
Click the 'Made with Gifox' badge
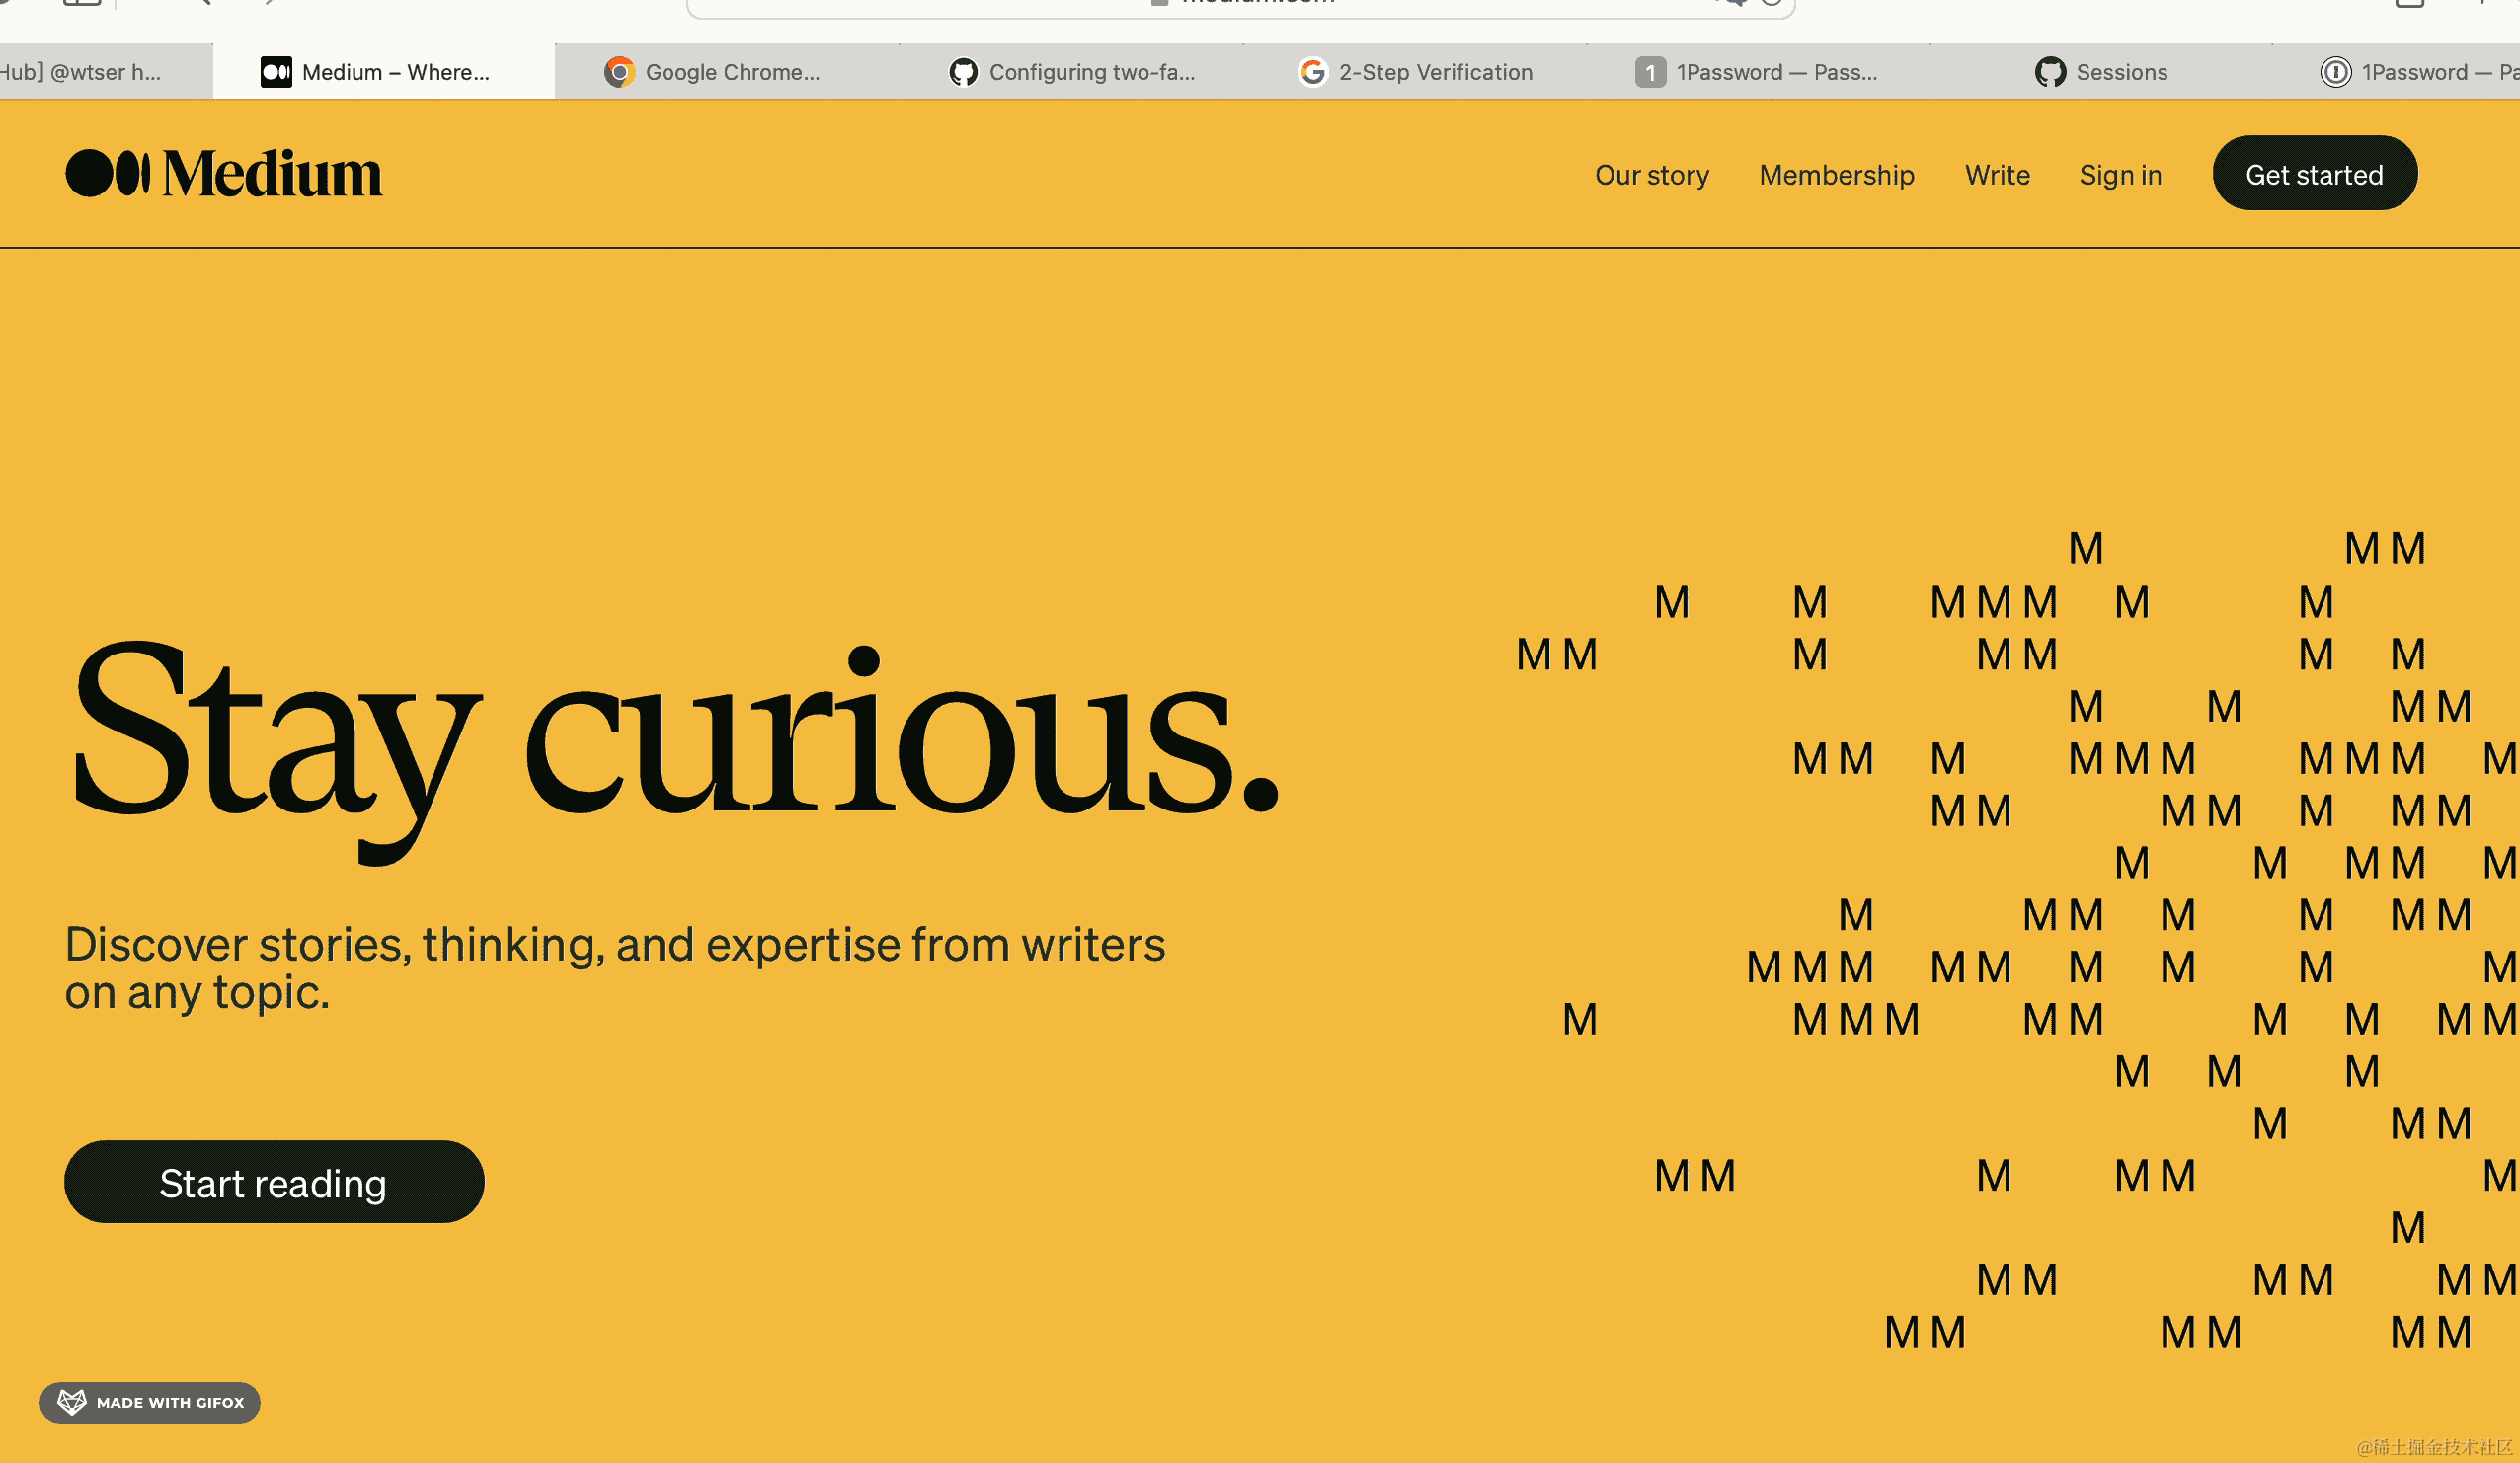[169, 1402]
